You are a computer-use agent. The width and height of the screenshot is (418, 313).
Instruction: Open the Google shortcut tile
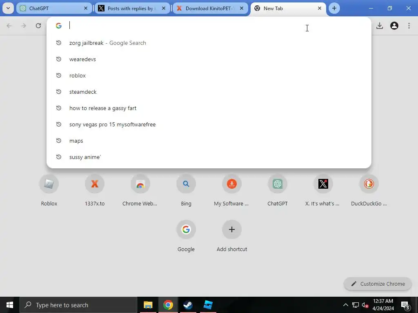click(186, 236)
